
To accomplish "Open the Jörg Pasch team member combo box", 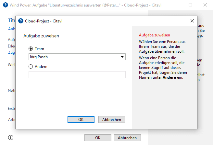I will pyautogui.click(x=77, y=57).
